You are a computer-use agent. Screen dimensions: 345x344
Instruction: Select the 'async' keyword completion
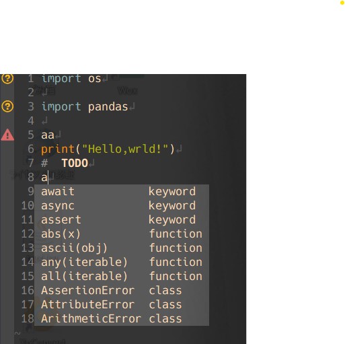point(122,206)
